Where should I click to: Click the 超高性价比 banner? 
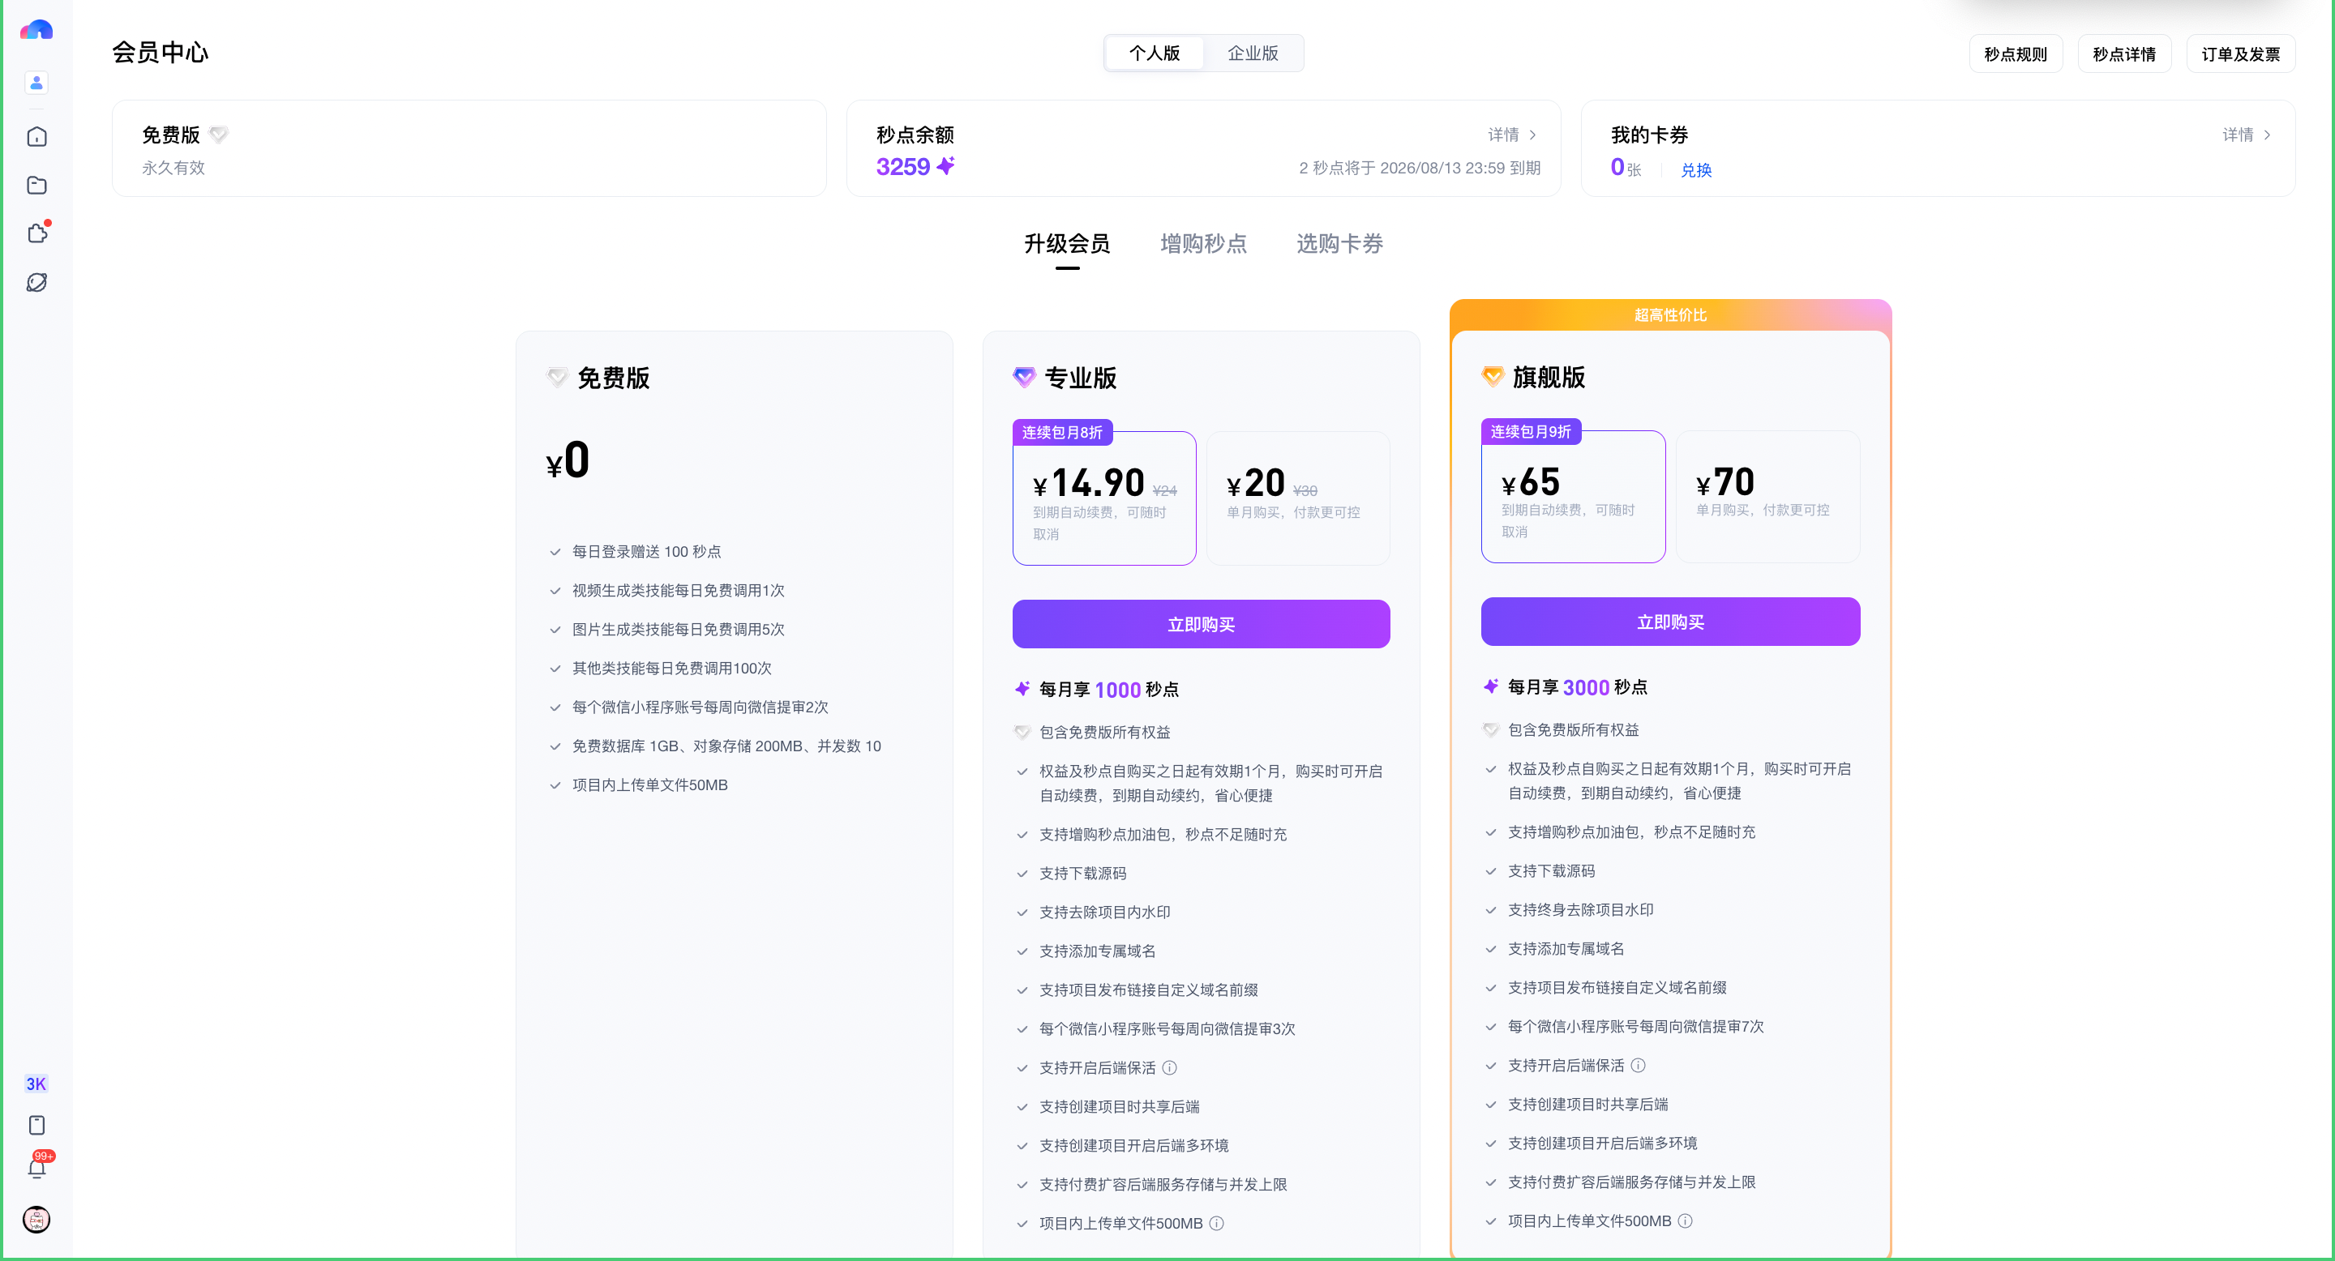(x=1670, y=315)
